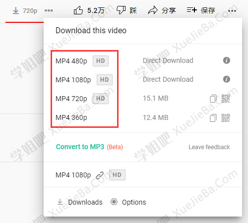Click the 分享 label
248x223 pixels.
click(169, 10)
